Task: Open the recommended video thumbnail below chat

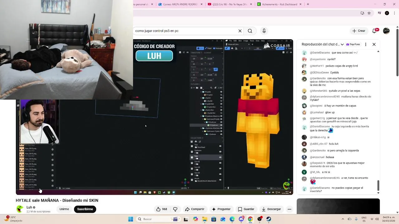Action: pos(338,206)
